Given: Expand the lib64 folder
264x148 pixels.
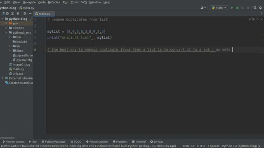Looking at the screenshot, I should (10, 51).
